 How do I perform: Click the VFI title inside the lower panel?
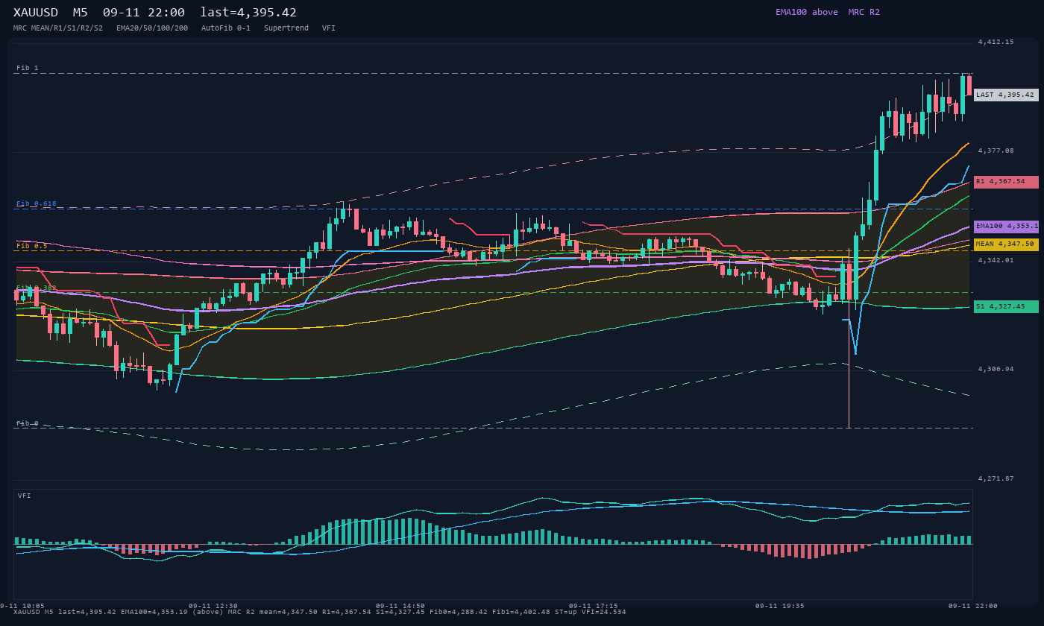25,496
